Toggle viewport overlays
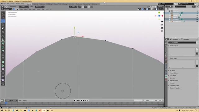Screen dimensions: 199x112 coord(147,9)
